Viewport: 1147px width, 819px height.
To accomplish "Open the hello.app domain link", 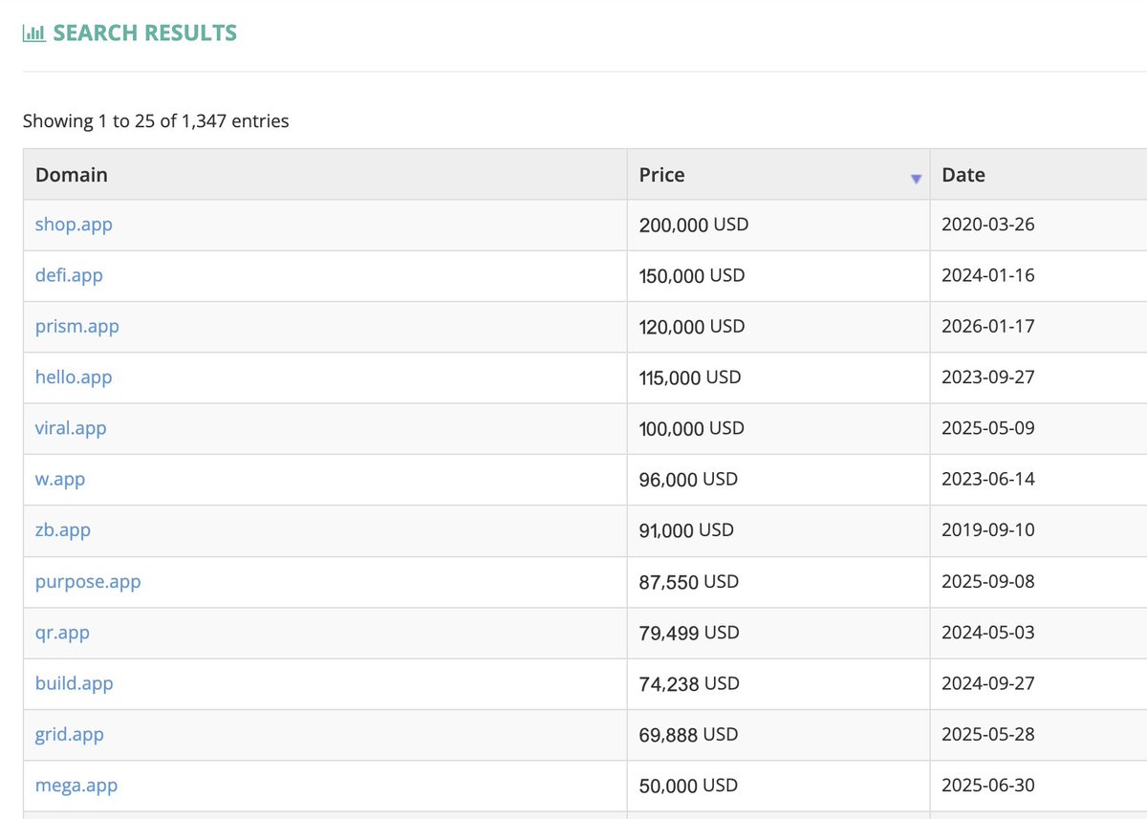I will (x=74, y=377).
